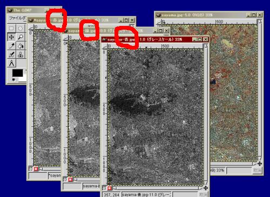Viewport: 270px width, 197px height.
Task: Choose the Clone stamp tool
Action: pyautogui.click(x=21, y=55)
